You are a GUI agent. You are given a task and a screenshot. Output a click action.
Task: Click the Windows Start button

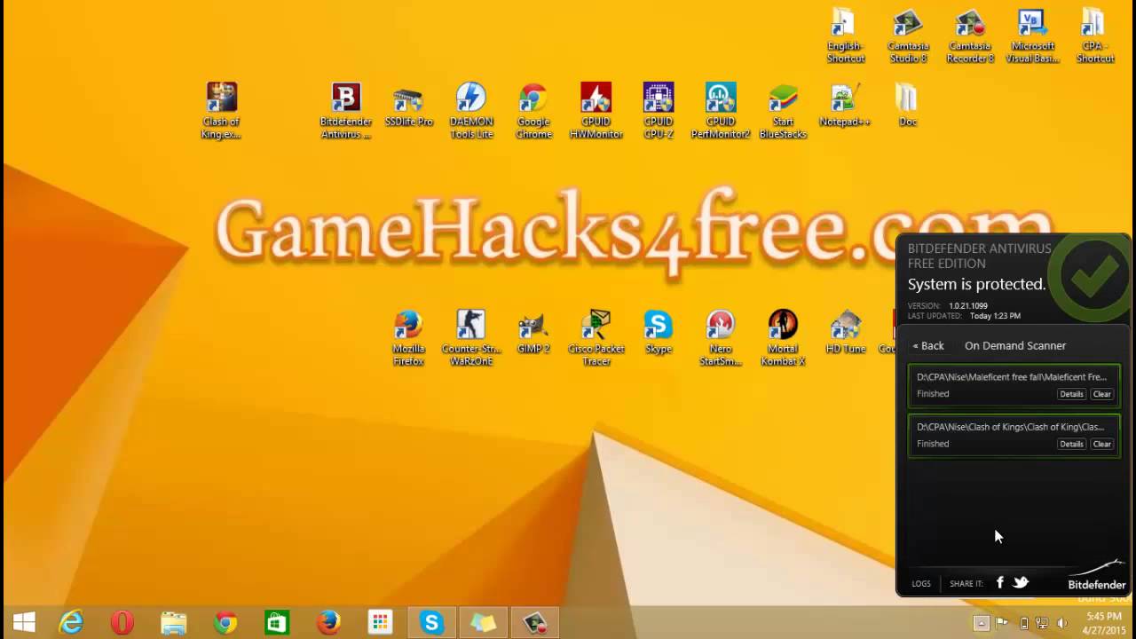coord(24,623)
